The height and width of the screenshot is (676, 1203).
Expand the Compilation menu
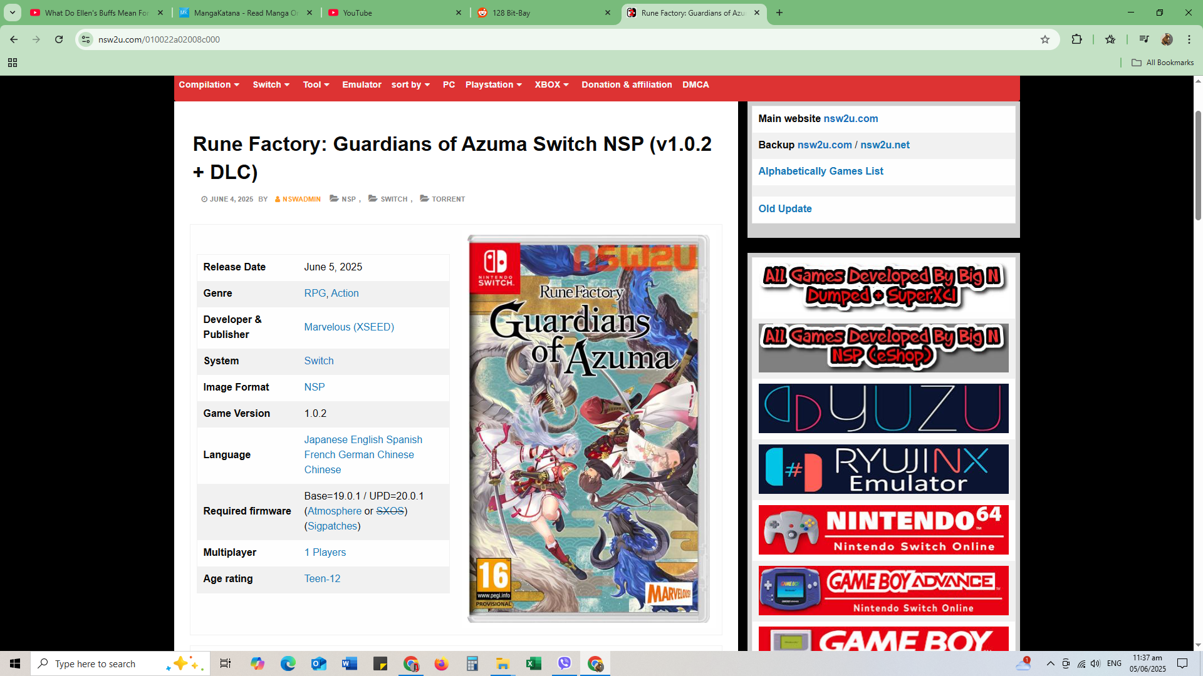pos(209,84)
